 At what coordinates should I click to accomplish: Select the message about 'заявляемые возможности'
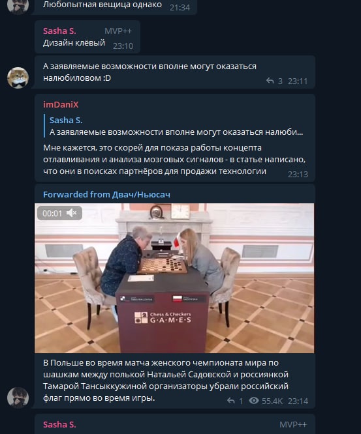tap(175, 72)
